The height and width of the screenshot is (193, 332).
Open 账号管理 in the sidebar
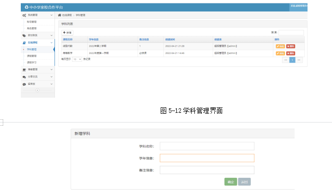click(x=31, y=22)
